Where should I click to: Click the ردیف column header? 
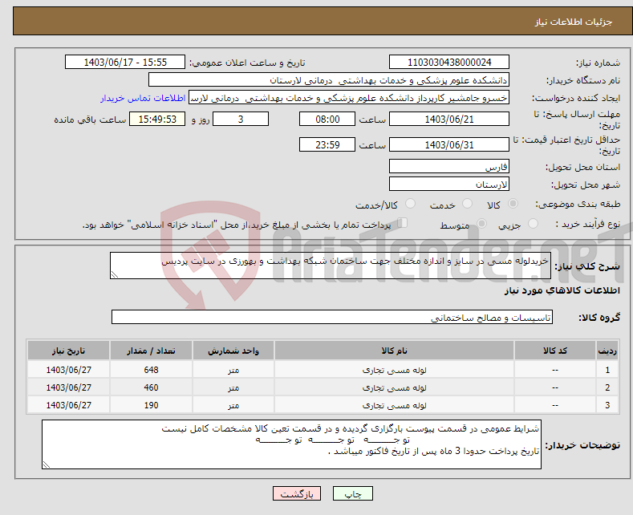point(607,351)
